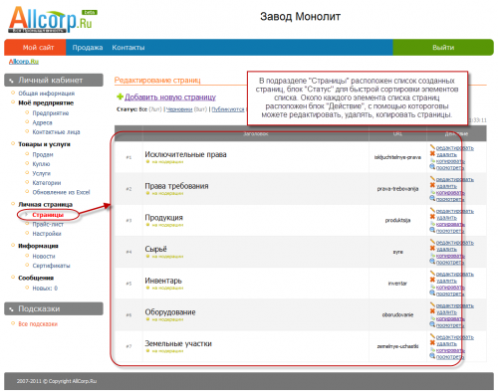Click the Выйти logout button
The image size is (498, 391).
click(443, 48)
